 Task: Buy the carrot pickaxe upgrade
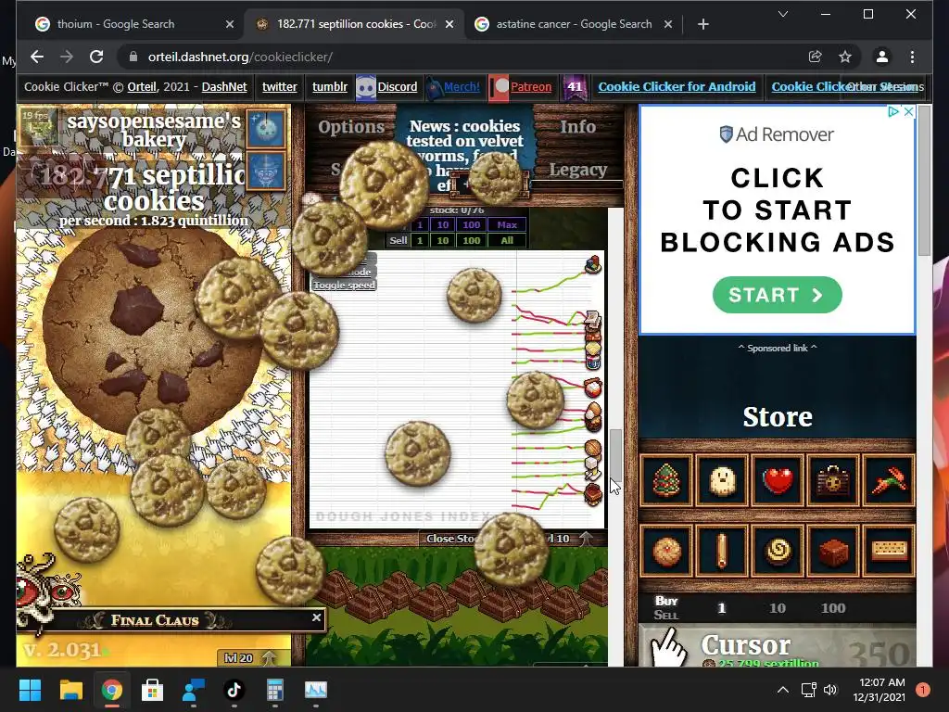coord(889,481)
